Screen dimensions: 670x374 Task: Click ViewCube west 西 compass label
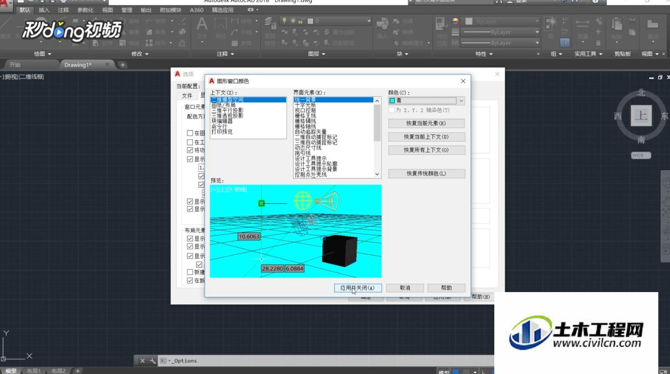[x=618, y=116]
